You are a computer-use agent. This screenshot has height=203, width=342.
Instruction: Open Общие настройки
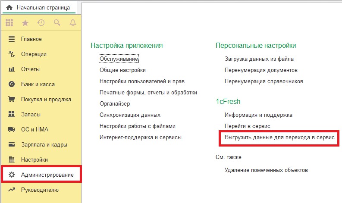point(122,70)
